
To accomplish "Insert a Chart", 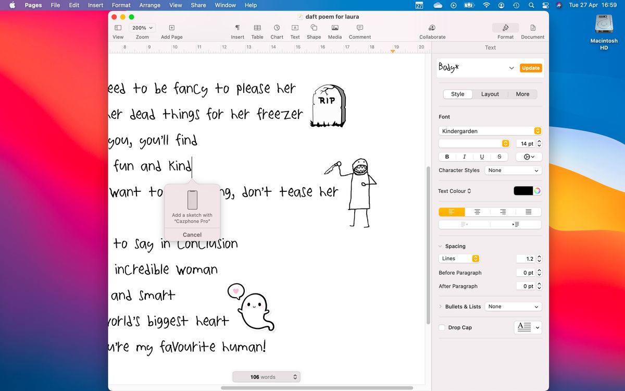I will (277, 30).
